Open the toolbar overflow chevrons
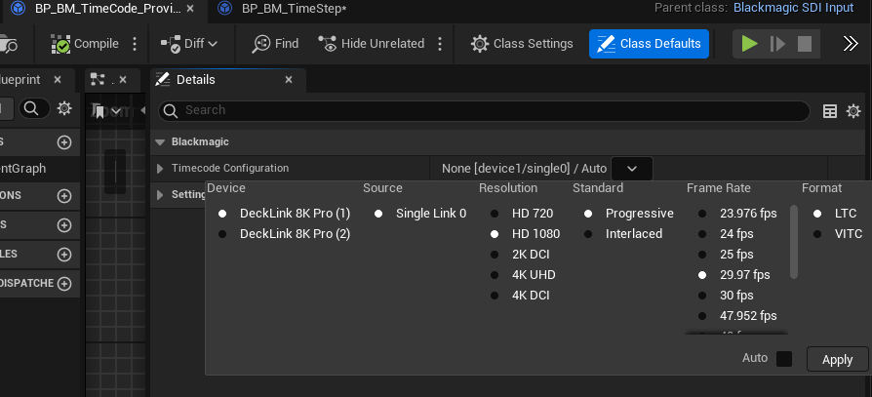 click(850, 44)
